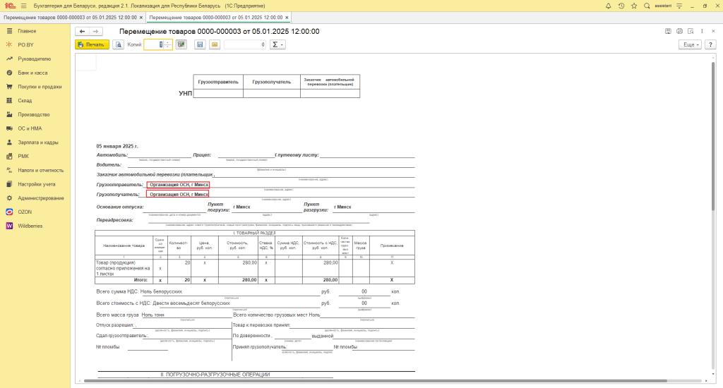
Task: Click the copies count input field
Action: coord(154,44)
